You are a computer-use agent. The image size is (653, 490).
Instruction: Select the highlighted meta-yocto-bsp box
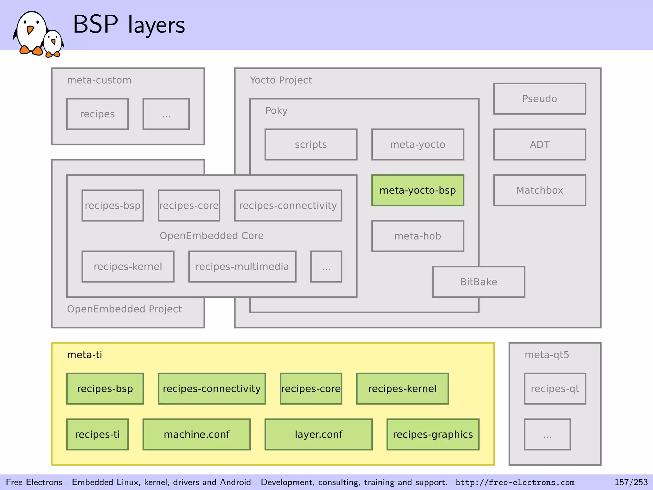(x=417, y=190)
